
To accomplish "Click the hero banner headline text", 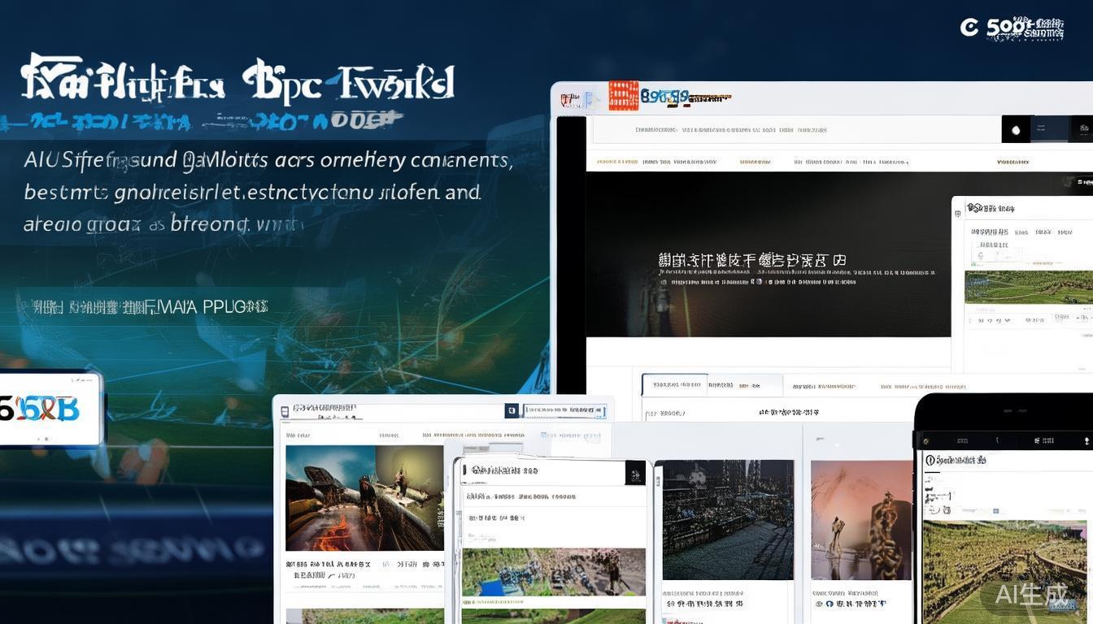I will click(752, 261).
